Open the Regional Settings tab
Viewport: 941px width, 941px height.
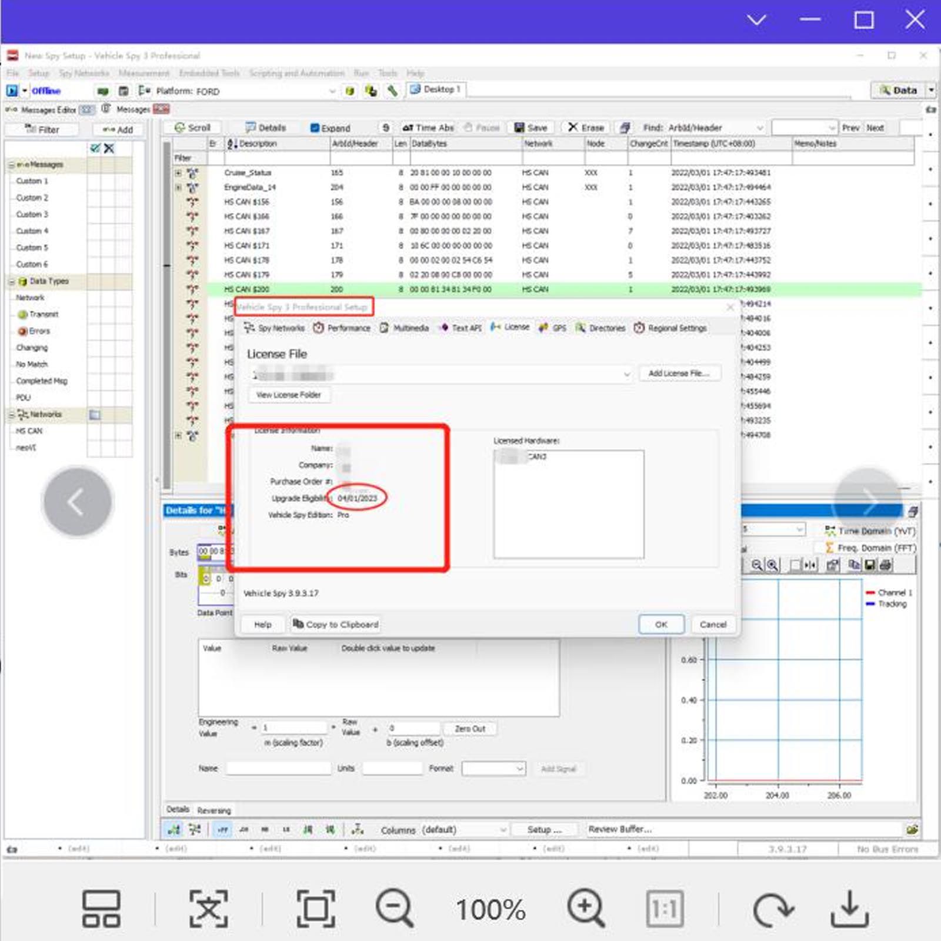coord(670,328)
